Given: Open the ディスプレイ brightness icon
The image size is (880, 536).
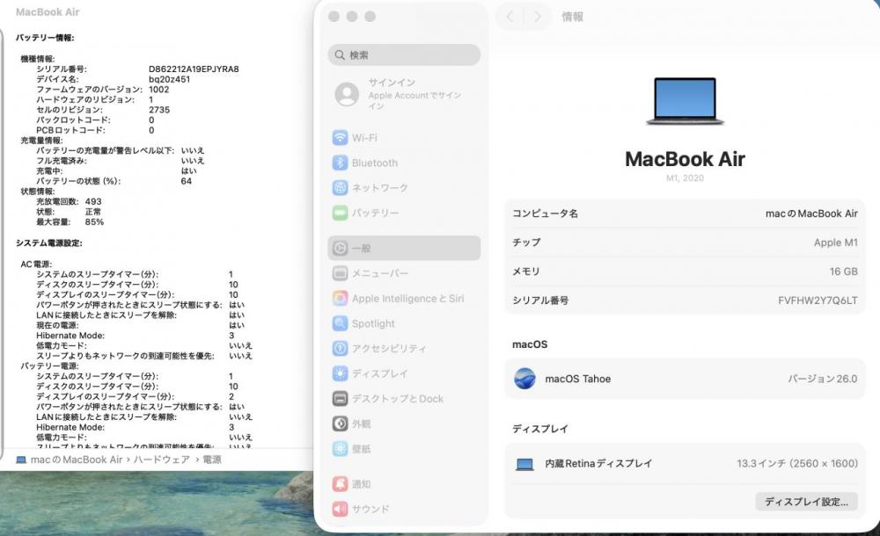Looking at the screenshot, I should tap(340, 373).
